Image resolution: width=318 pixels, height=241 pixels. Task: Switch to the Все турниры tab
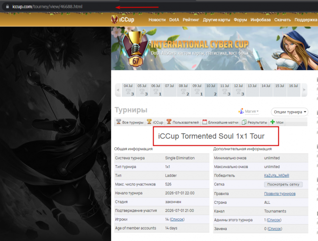pyautogui.click(x=130, y=122)
